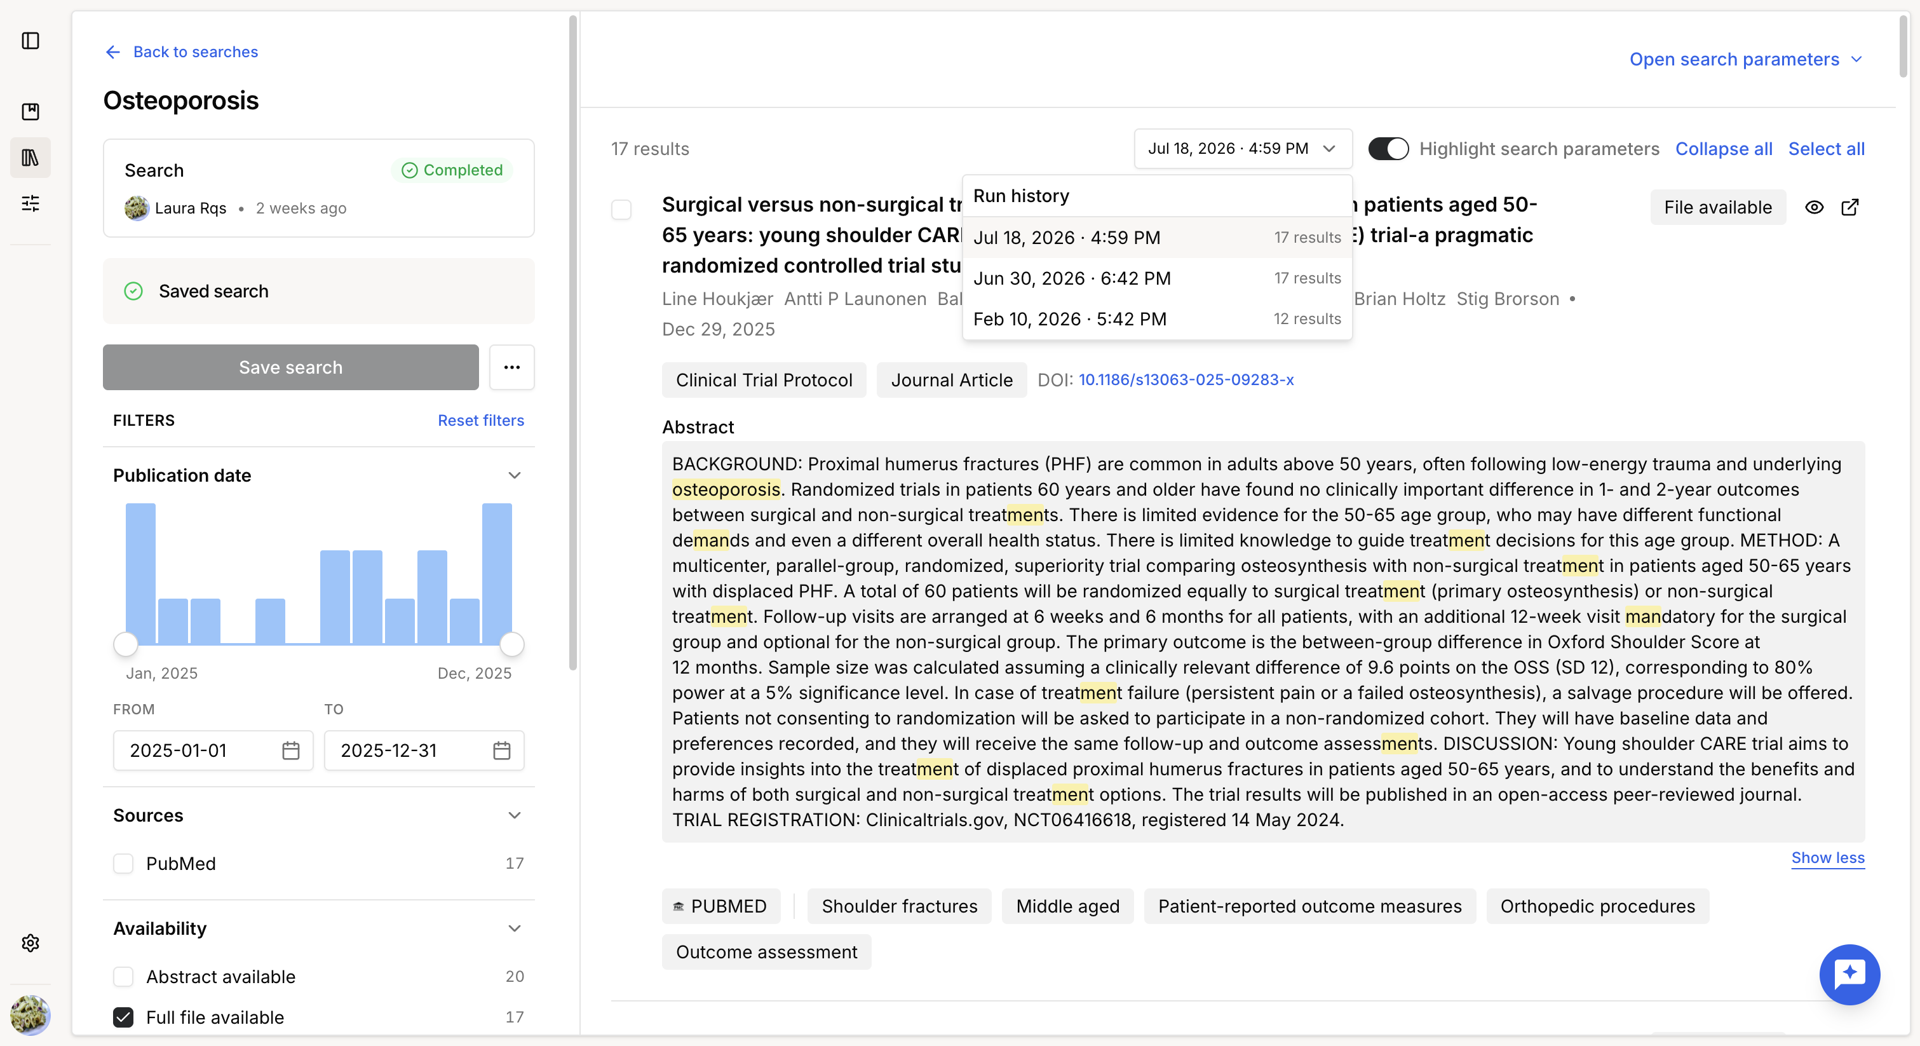1920x1046 pixels.
Task: Click the left publication date slider handle
Action: click(x=126, y=644)
